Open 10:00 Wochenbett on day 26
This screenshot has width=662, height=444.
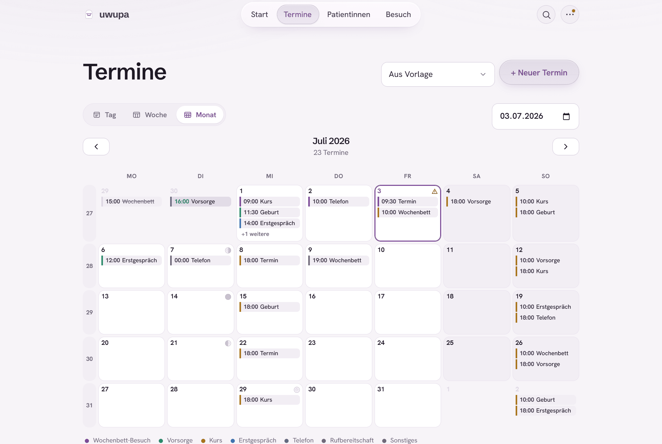point(546,353)
